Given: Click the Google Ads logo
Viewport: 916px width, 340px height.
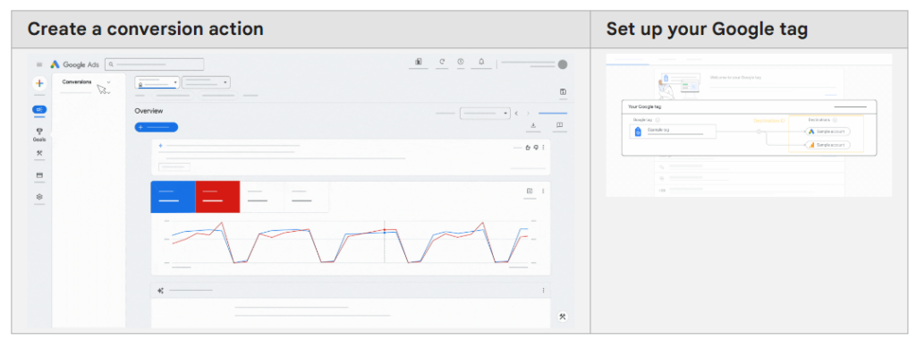Looking at the screenshot, I should 74,64.
